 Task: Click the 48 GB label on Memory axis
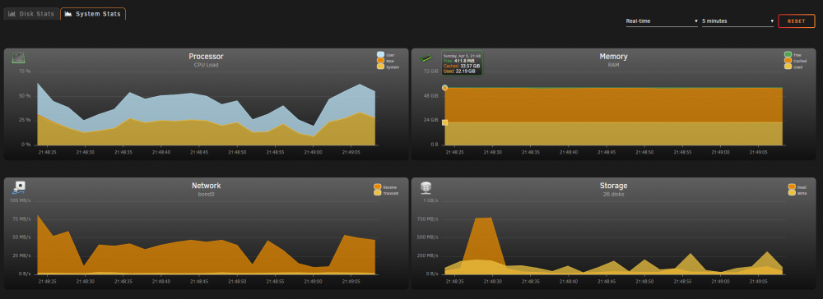tap(431, 96)
